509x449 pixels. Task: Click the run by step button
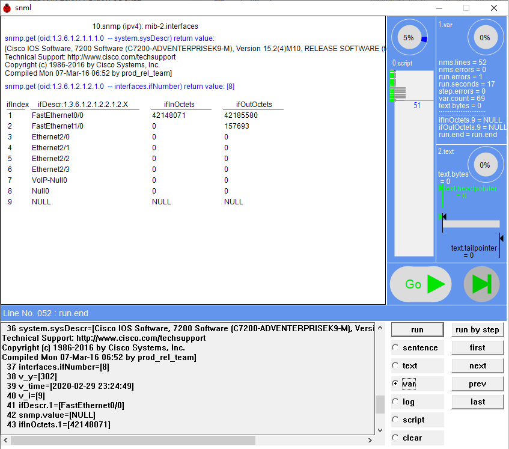pos(477,329)
